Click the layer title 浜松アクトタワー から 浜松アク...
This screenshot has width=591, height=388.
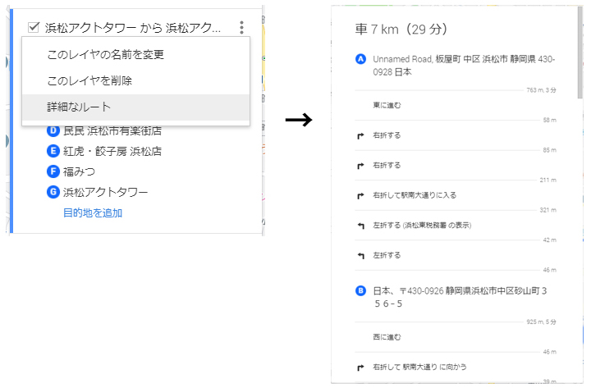click(133, 28)
